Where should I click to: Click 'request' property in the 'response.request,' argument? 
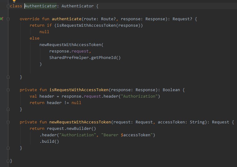click(80, 51)
